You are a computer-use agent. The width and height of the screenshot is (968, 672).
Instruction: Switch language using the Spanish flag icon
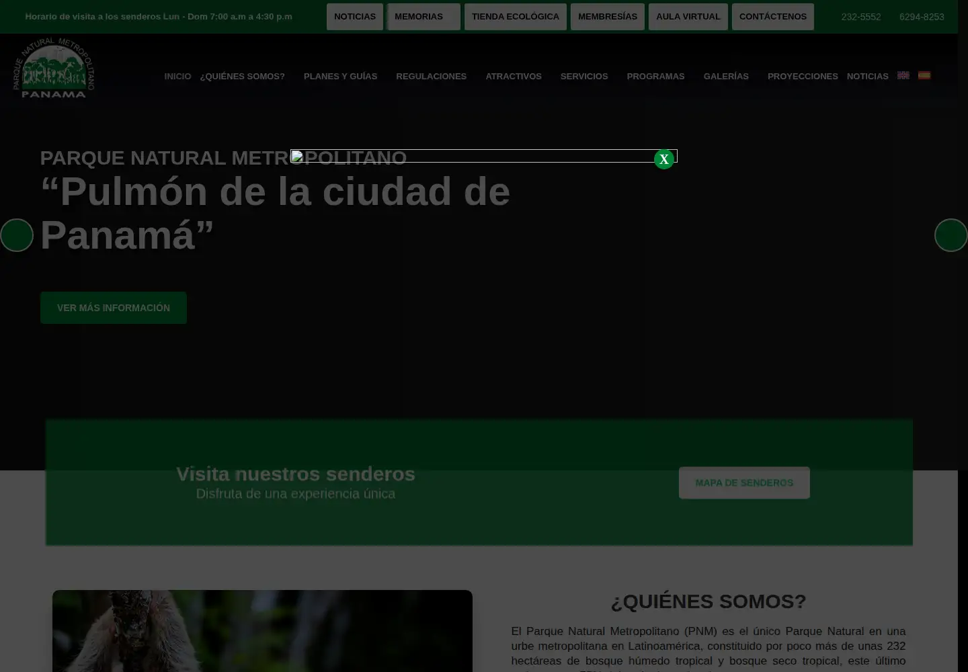click(924, 75)
